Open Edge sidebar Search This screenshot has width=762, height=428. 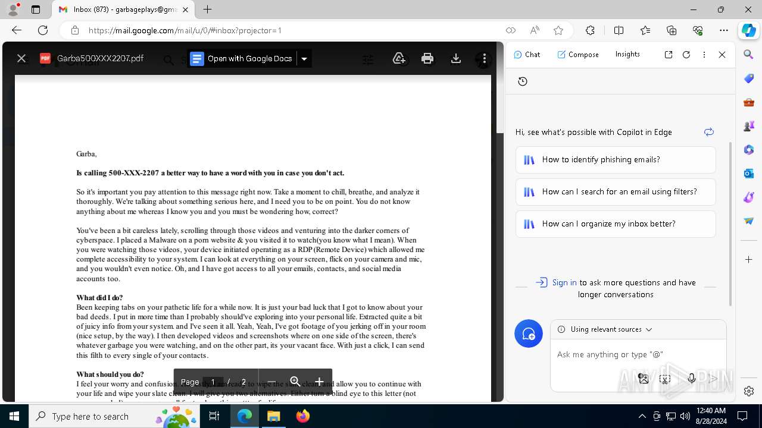click(749, 55)
